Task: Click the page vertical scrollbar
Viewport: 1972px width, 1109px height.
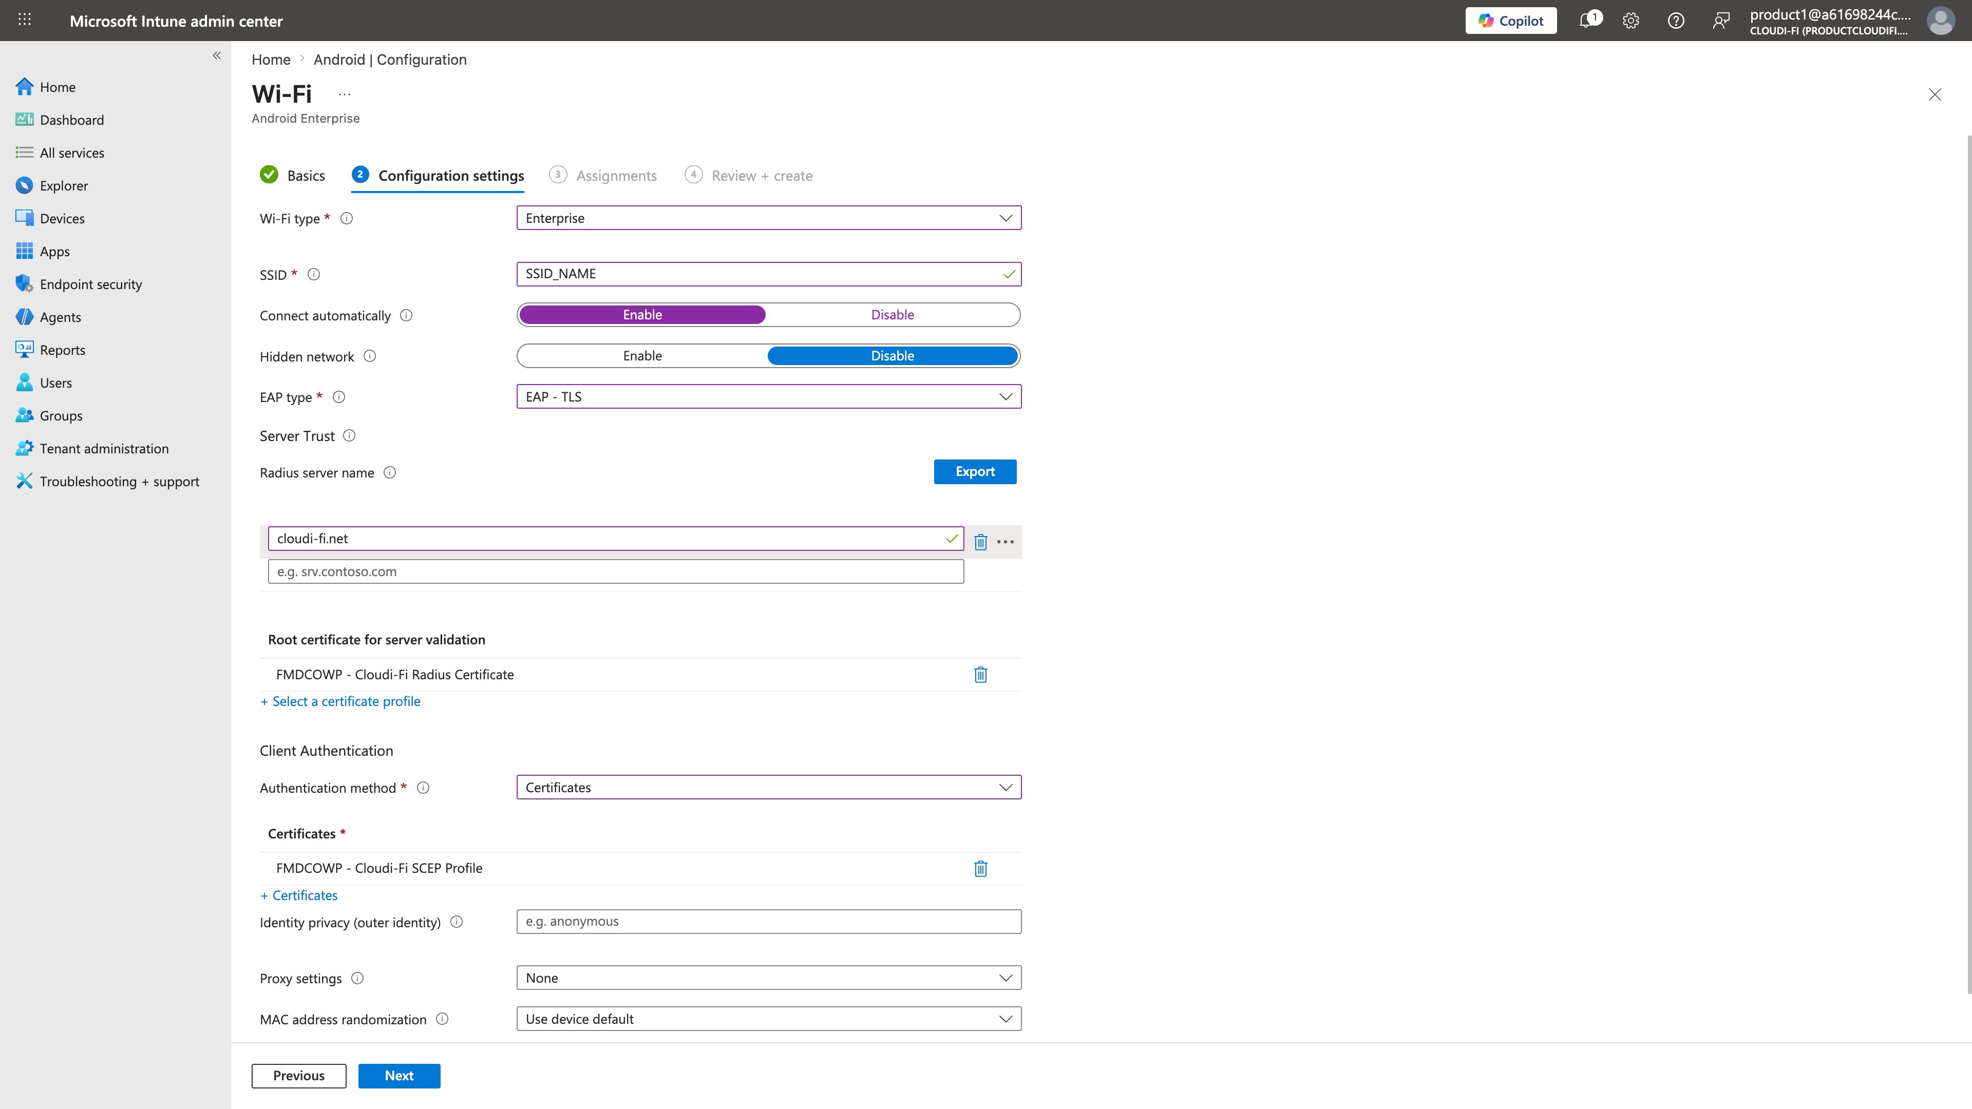Action: (x=1968, y=565)
